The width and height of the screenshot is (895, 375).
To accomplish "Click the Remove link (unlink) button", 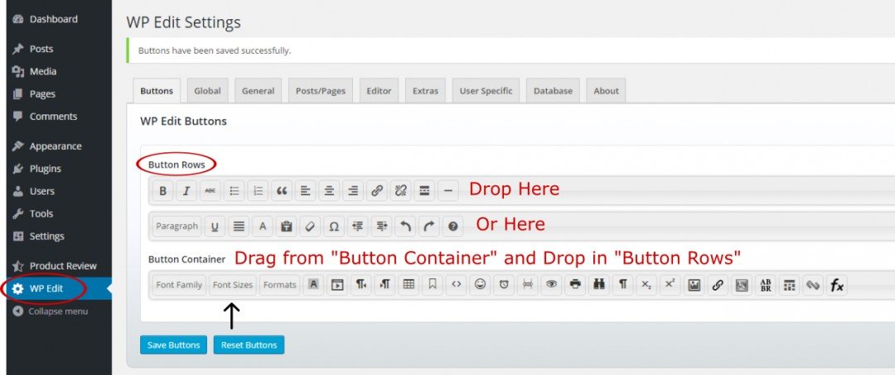I will (x=401, y=191).
